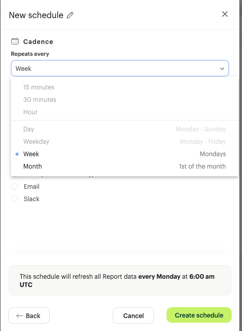Select the Day cadence option
The width and height of the screenshot is (242, 331).
[x=125, y=129]
